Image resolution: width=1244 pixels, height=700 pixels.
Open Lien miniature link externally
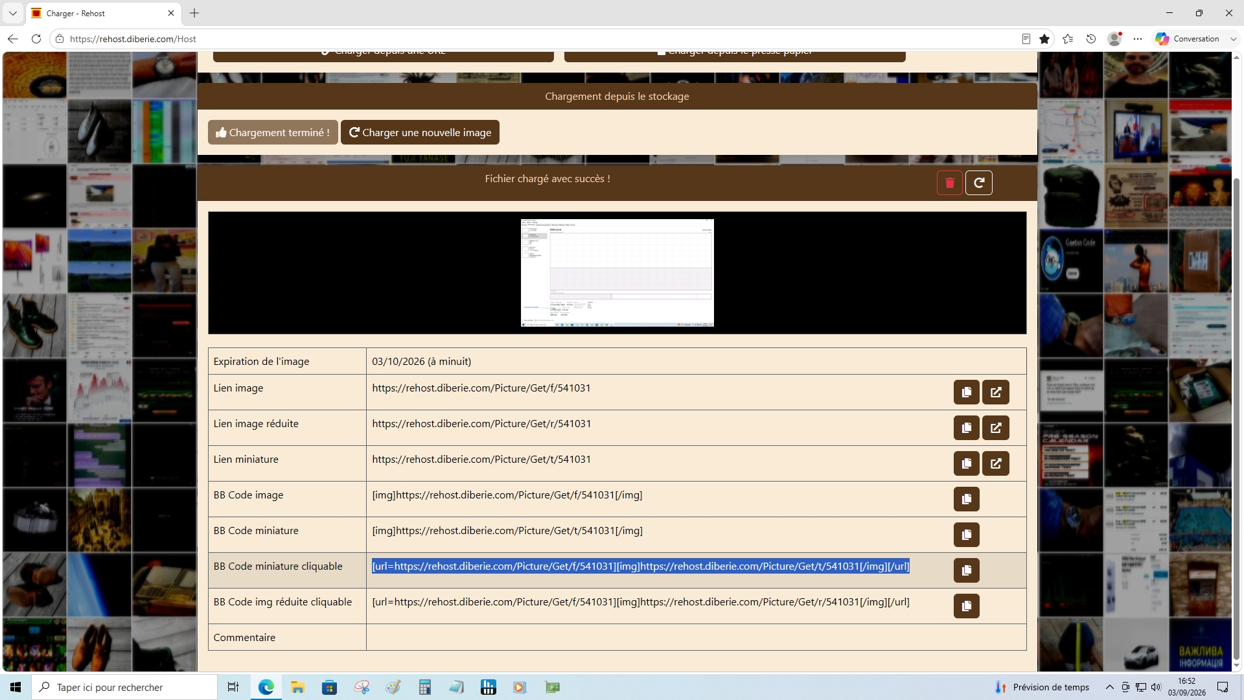996,463
